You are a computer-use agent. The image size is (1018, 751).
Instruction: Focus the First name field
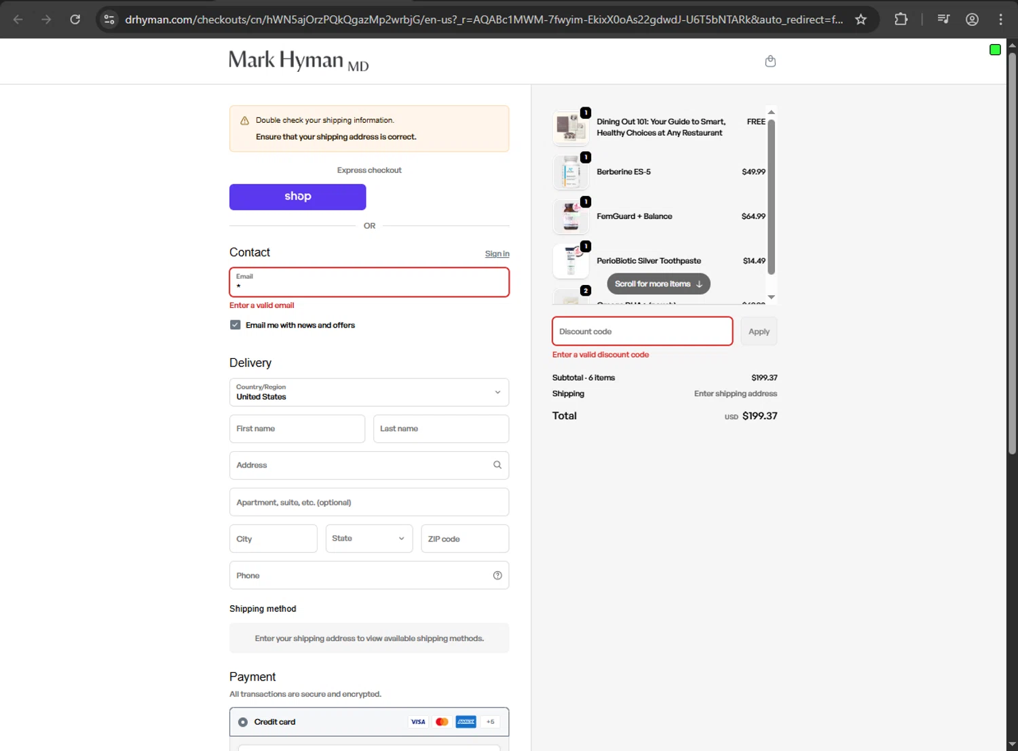pos(297,429)
